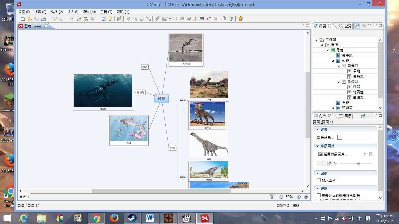
Task: Click trash icon to remove background image
Action: pos(371,154)
